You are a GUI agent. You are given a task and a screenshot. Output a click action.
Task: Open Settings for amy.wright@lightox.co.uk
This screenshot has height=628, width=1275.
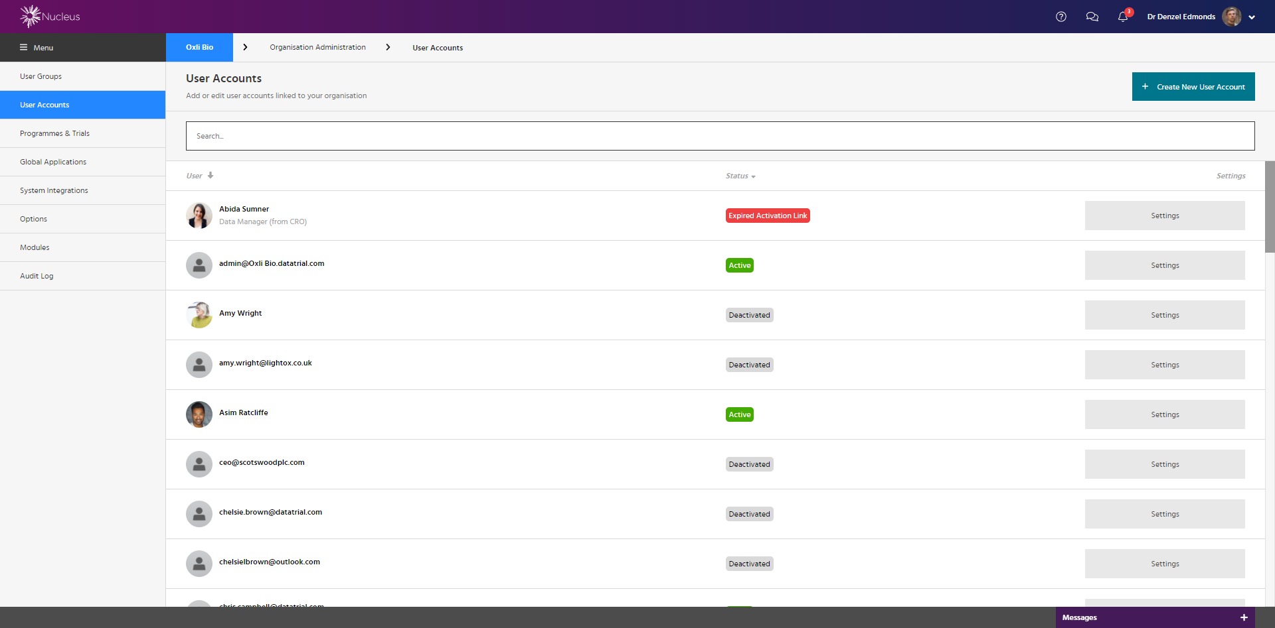[x=1165, y=365]
